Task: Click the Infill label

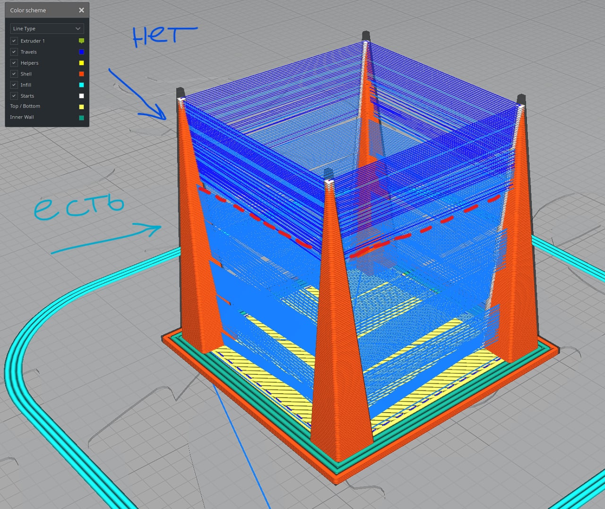Action: click(26, 85)
